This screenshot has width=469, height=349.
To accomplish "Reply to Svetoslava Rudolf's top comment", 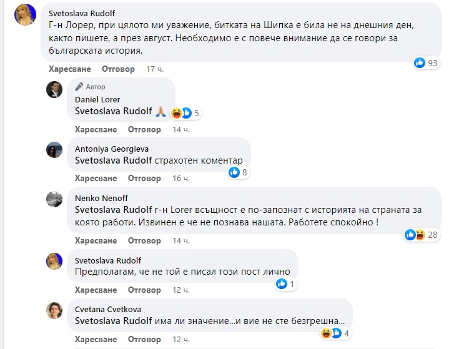I will [119, 69].
